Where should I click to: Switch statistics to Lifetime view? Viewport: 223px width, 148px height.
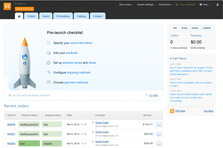point(207,28)
